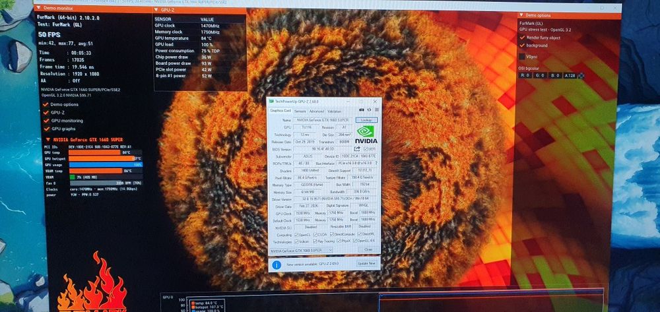Toggle the PhysX checkbox in GPU-Z
Image resolution: width=660 pixels, height=312 pixels.
coord(339,241)
